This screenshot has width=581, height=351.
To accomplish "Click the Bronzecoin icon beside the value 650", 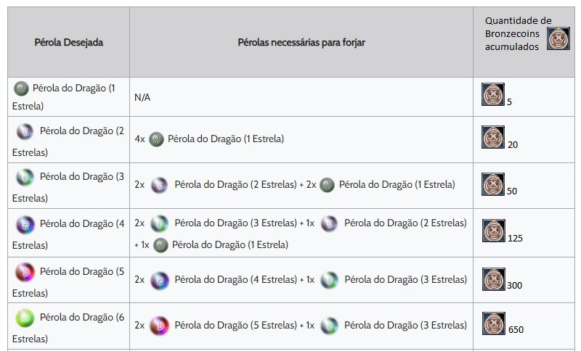I will 494,323.
